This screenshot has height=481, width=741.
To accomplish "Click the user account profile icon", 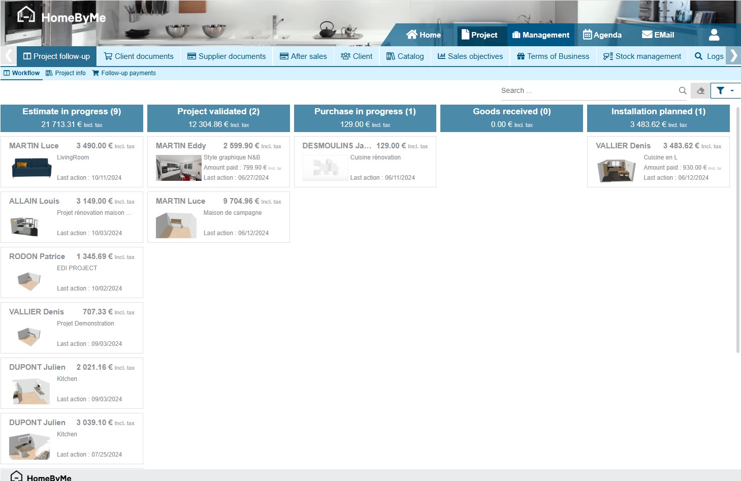I will pos(714,35).
